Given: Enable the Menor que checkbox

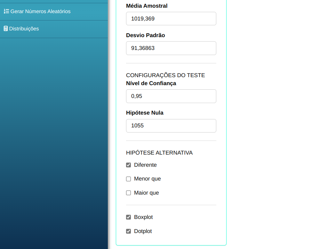Looking at the screenshot, I should [129, 179].
